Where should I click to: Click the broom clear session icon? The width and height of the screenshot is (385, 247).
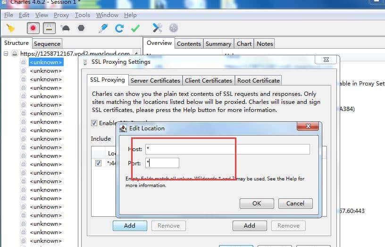[x=10, y=28]
